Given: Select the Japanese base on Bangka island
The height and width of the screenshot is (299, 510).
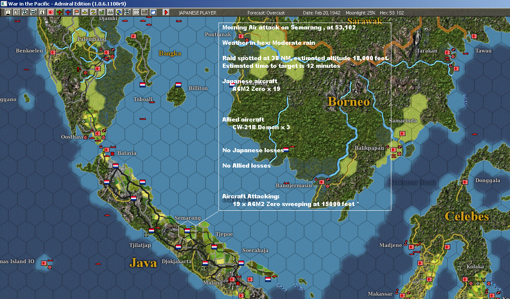Looking at the screenshot, I should click(133, 36).
